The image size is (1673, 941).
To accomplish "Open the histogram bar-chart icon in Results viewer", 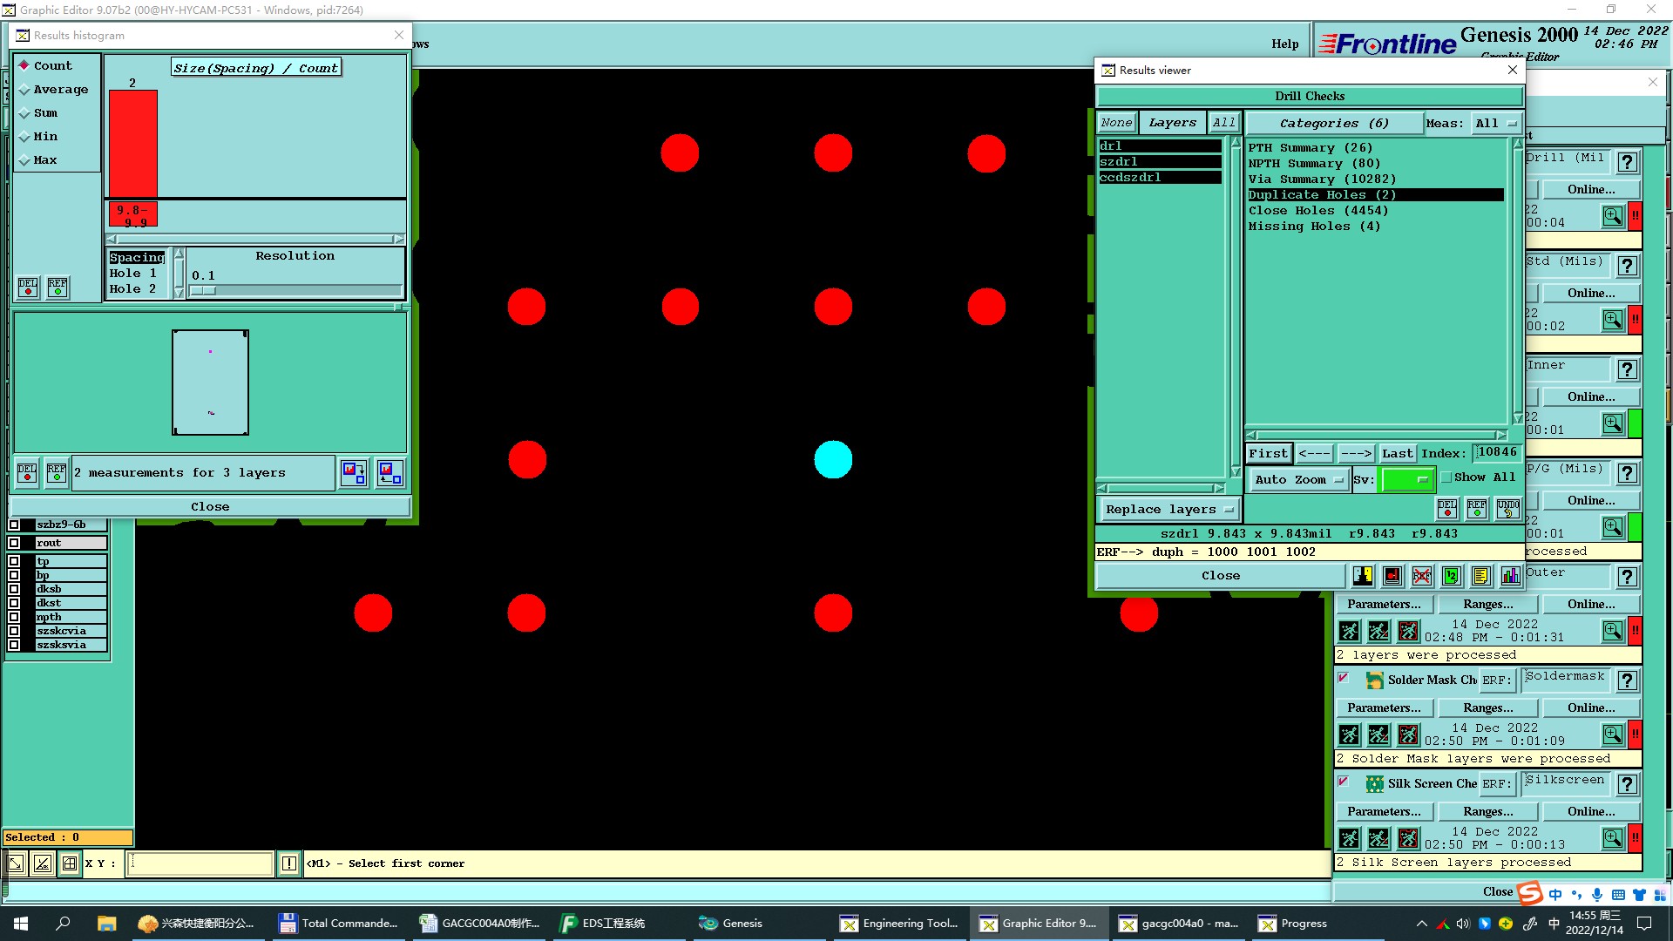I will [x=1511, y=576].
